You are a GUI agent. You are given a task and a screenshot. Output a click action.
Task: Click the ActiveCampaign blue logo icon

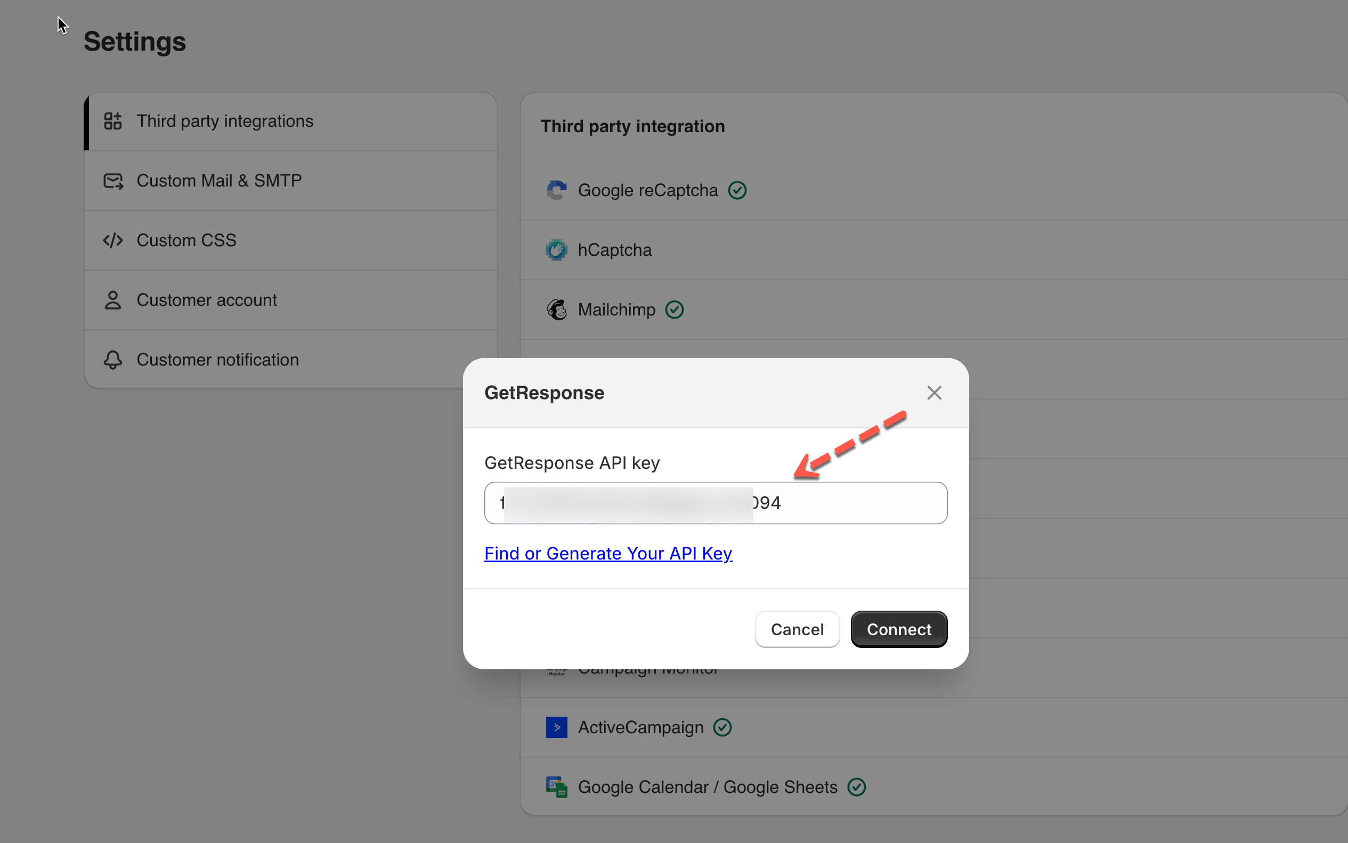click(x=556, y=727)
